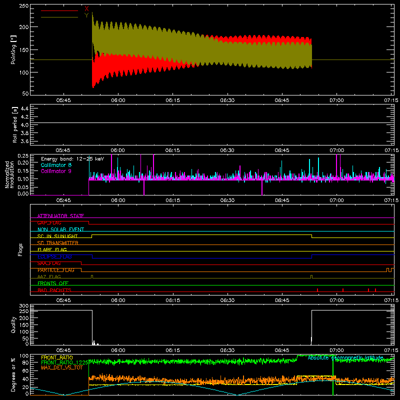Select the SC_IN_SUNLIGHT flag label
The image size is (400, 400).
coord(57,236)
